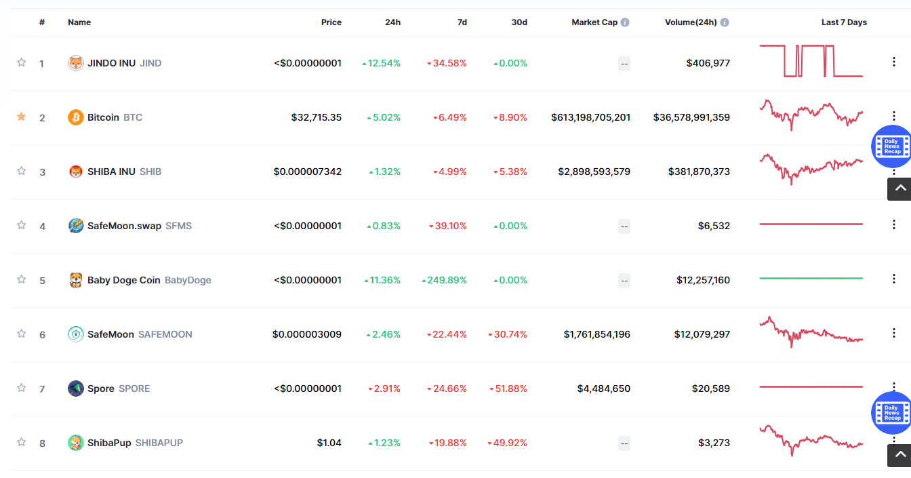This screenshot has height=478, width=911.
Task: Toggle the watchlist star for SafeMoon
Action: coord(21,334)
